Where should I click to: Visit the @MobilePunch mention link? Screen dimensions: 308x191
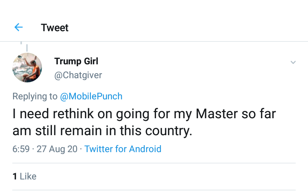point(91,96)
